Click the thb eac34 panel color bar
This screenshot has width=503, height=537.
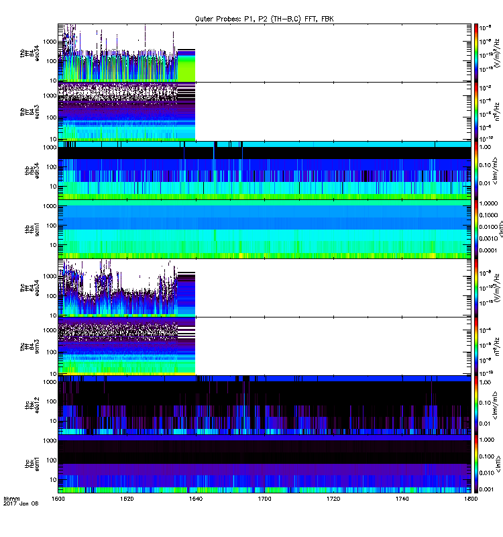[476, 53]
